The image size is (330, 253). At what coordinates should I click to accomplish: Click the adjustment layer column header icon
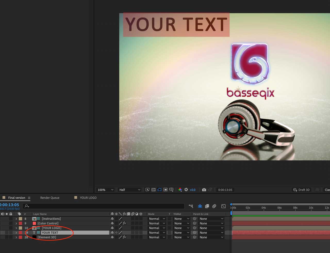click(137, 214)
